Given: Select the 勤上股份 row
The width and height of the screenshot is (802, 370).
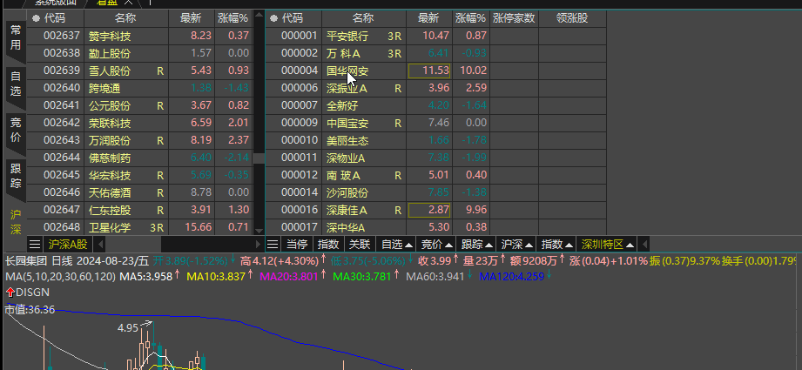Looking at the screenshot, I should pos(139,53).
